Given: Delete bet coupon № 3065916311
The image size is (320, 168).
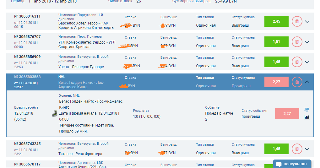Looking at the screenshot, I should click(x=297, y=22).
